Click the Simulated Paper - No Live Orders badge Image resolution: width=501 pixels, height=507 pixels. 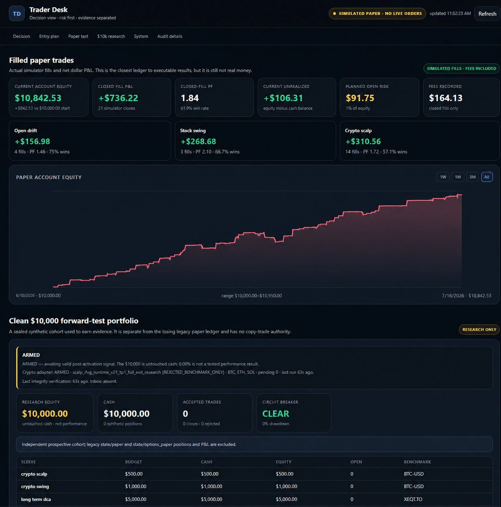coord(377,13)
